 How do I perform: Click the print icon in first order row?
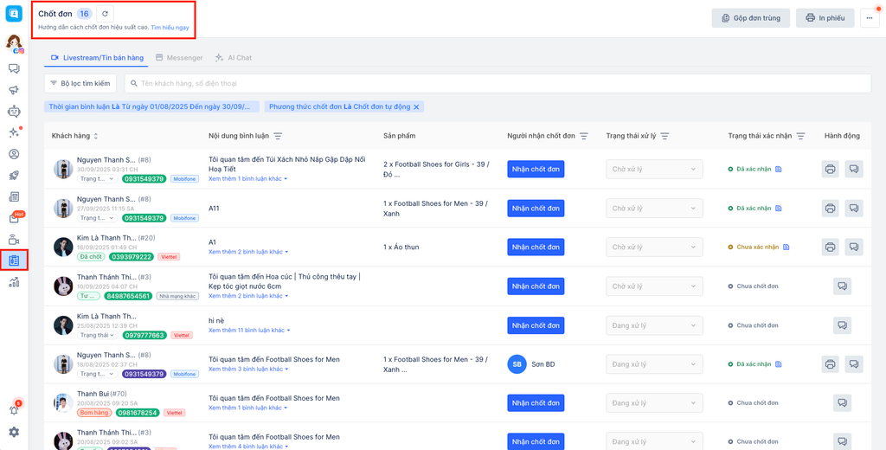(x=830, y=170)
